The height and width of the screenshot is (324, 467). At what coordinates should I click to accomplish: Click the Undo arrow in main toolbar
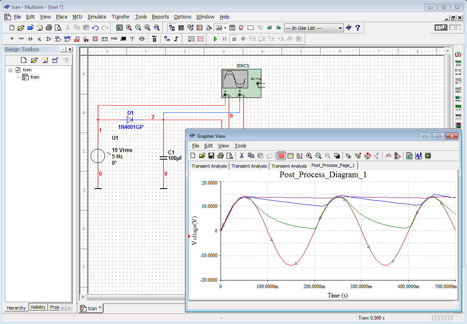pyautogui.click(x=95, y=28)
